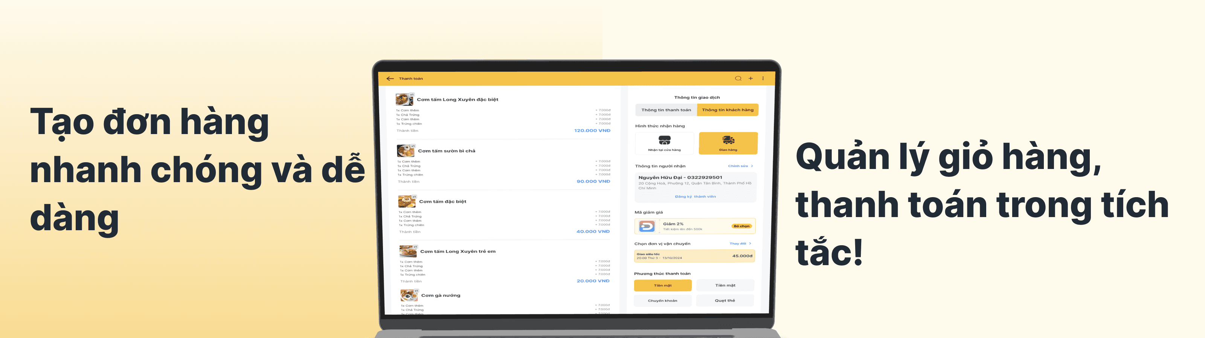Click the back arrow beside Thanh toán

[390, 78]
